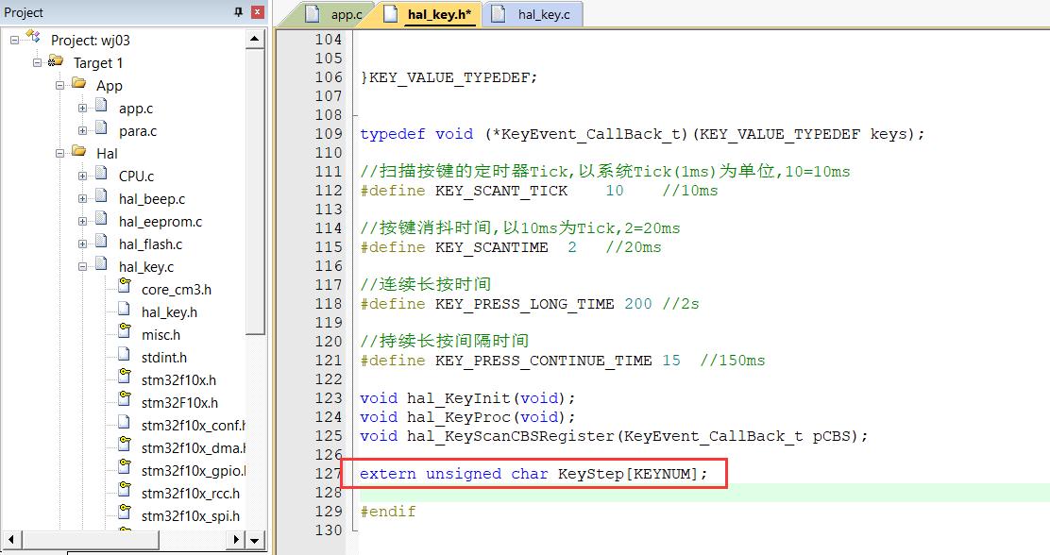Select core_cm3.h under hal_key.c
1050x555 pixels.
click(177, 289)
